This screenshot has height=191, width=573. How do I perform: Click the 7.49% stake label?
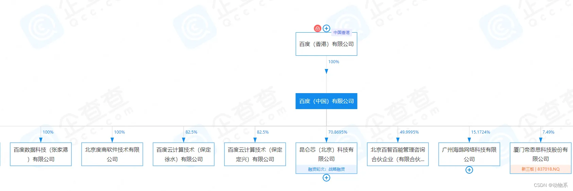pos(548,132)
